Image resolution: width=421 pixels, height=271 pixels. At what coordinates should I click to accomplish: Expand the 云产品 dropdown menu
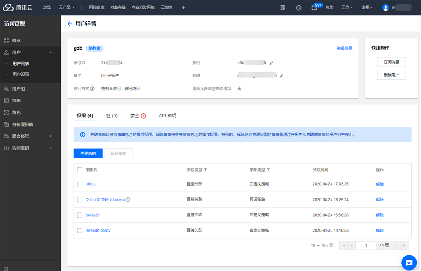67,7
